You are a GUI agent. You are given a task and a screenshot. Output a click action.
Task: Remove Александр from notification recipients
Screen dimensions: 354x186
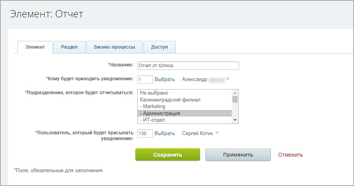(x=227, y=79)
